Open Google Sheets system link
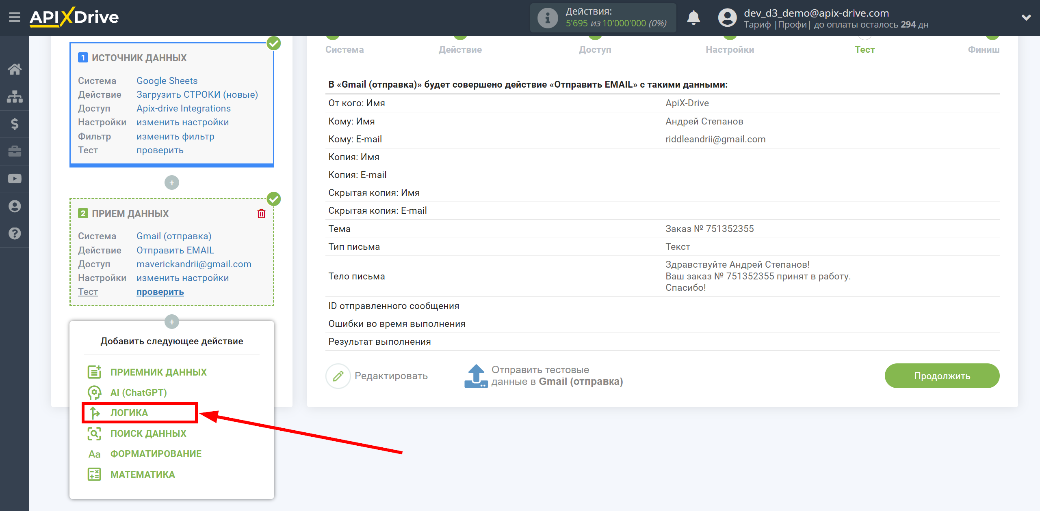This screenshot has height=511, width=1040. click(x=167, y=81)
